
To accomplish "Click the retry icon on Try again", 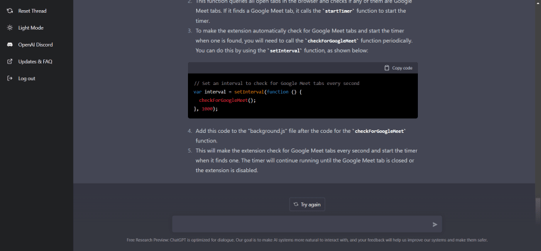I will click(x=296, y=204).
